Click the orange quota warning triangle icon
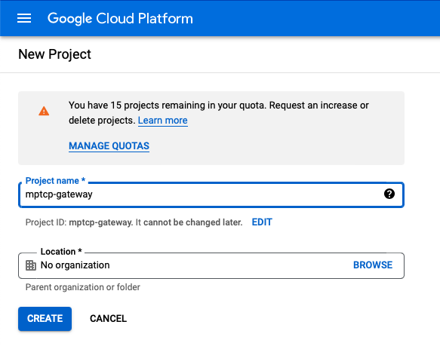440x346 pixels. coord(44,111)
